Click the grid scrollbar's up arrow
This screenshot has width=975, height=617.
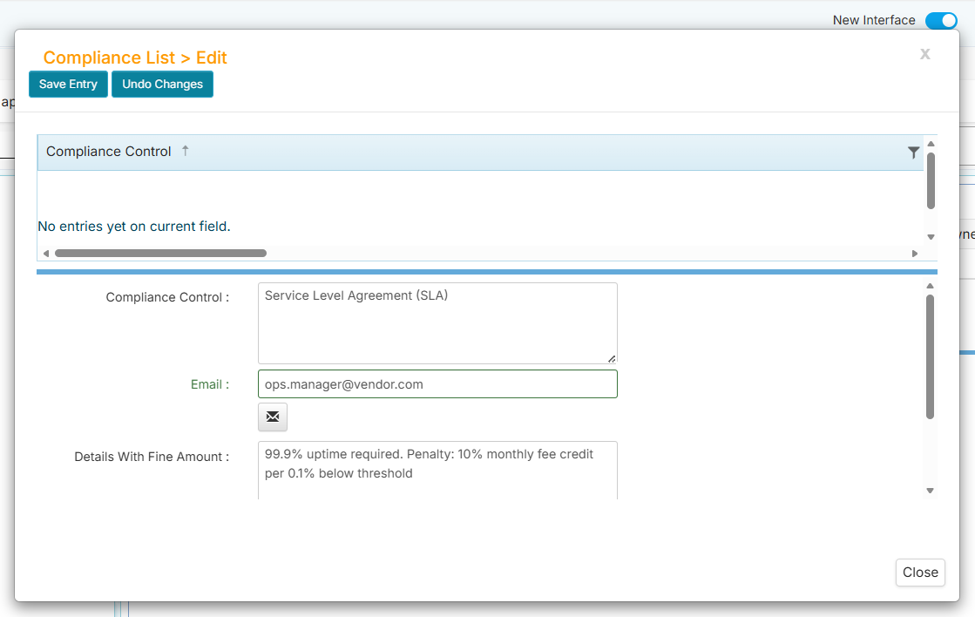[930, 142]
